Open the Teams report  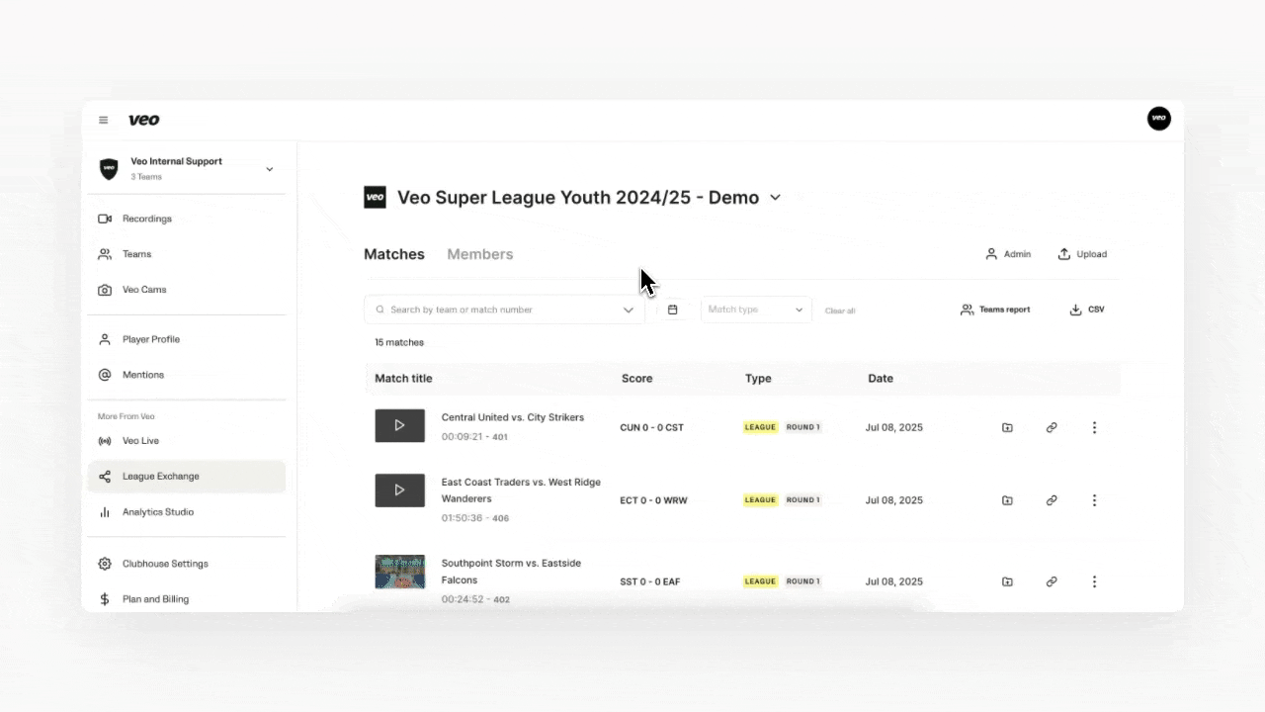coord(995,310)
